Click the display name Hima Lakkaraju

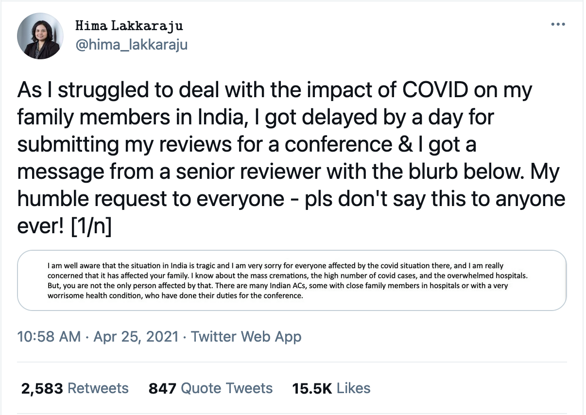click(129, 26)
